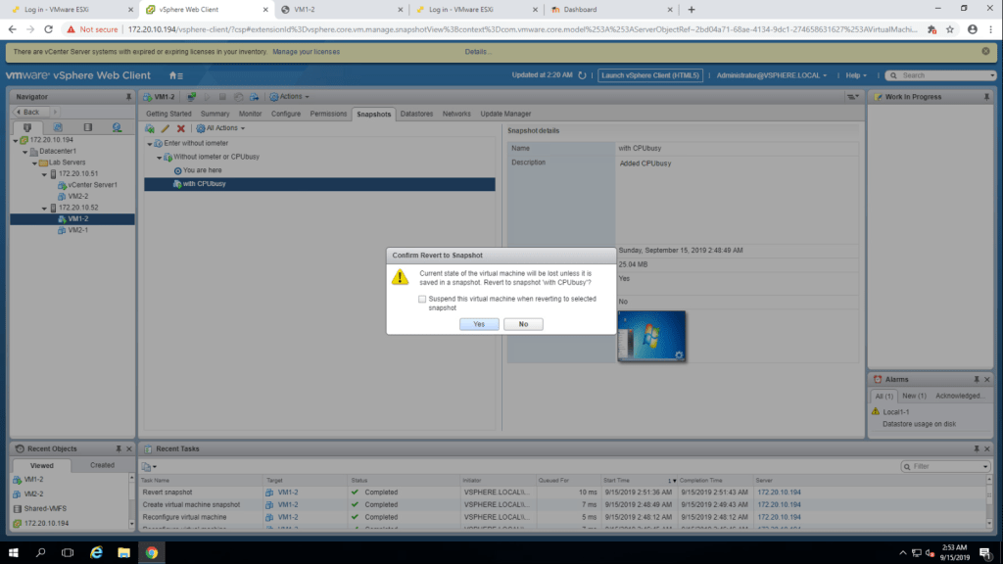Screen dimensions: 1003x564
Task: Open the Networking view icon in Navigator
Action: pos(117,127)
